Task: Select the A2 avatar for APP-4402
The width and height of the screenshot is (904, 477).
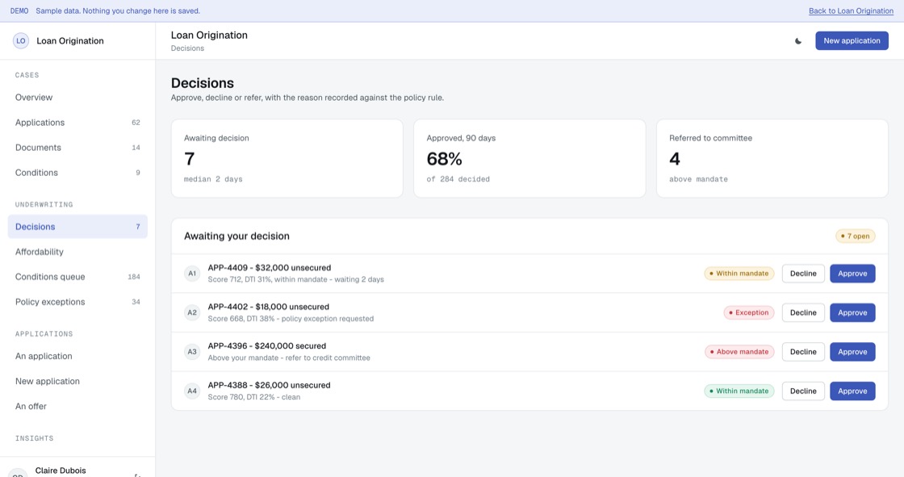Action: pyautogui.click(x=192, y=312)
